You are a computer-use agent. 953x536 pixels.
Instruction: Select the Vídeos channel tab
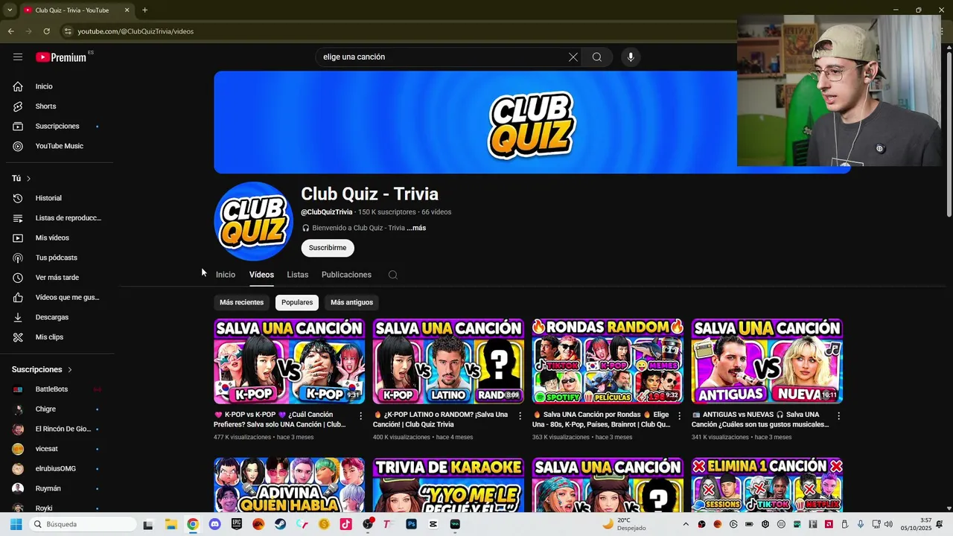coord(261,275)
